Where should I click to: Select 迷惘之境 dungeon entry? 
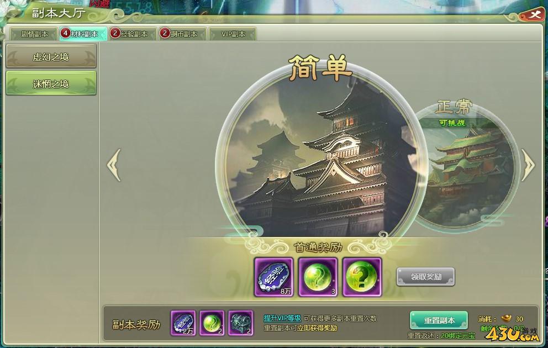click(51, 83)
